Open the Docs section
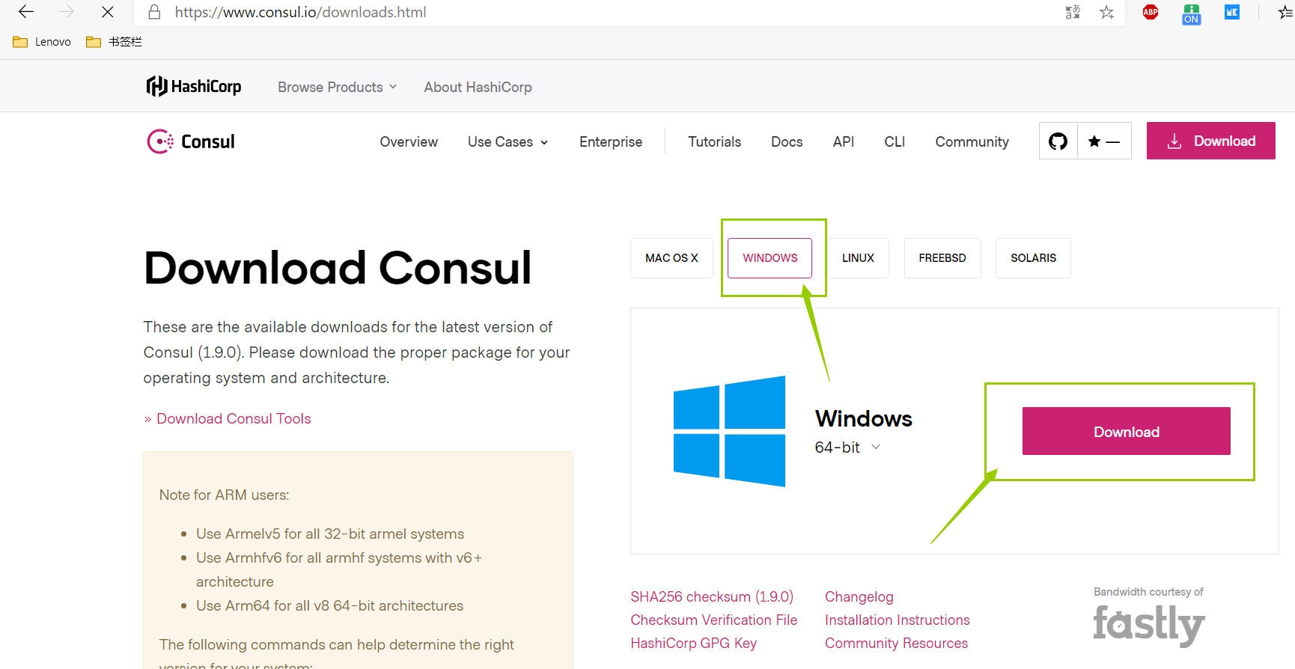Image resolution: width=1295 pixels, height=669 pixels. (x=787, y=141)
